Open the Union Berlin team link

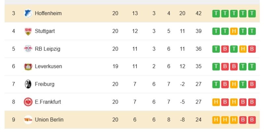49,120
